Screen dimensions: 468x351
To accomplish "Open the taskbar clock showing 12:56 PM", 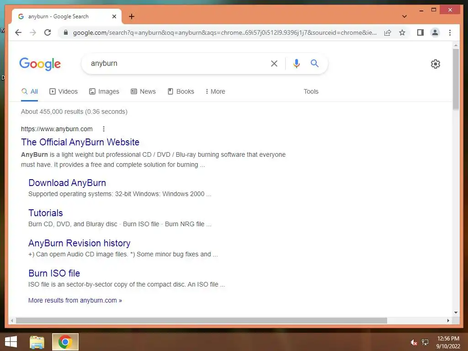I will coord(448,342).
